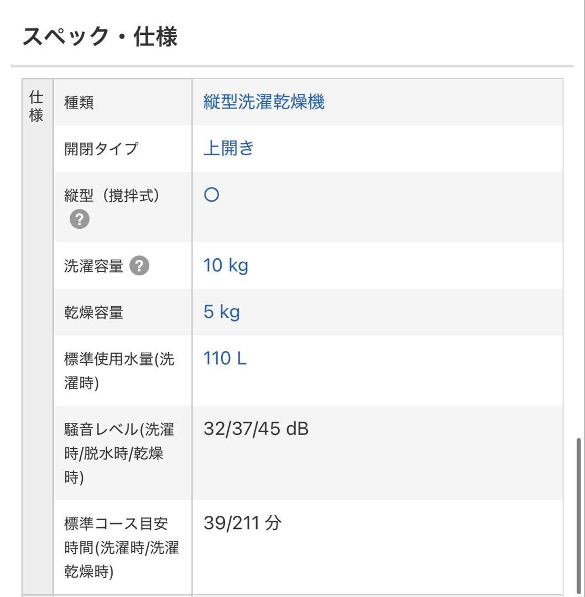The image size is (585, 597).
Task: Select the 乾燥容量 row label
Action: tap(93, 313)
